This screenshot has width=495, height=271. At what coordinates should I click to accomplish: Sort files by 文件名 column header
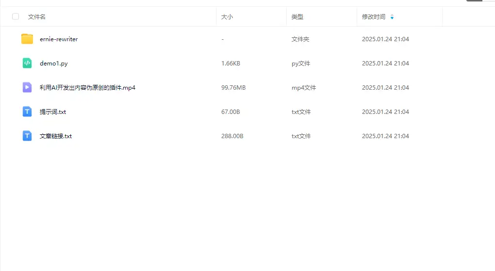[37, 17]
